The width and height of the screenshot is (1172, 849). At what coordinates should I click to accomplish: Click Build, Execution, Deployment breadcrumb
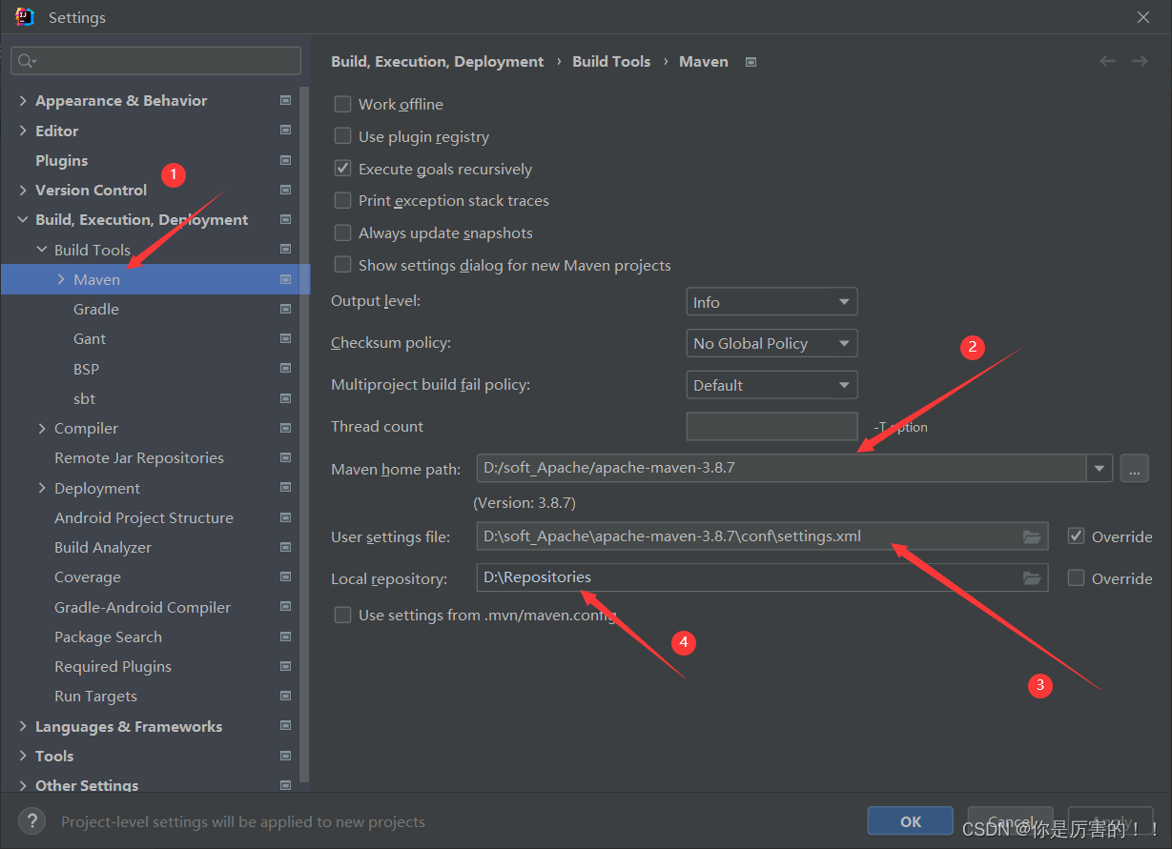coord(437,61)
